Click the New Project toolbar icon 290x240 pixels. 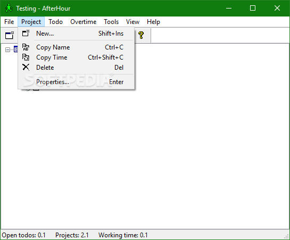pyautogui.click(x=10, y=35)
